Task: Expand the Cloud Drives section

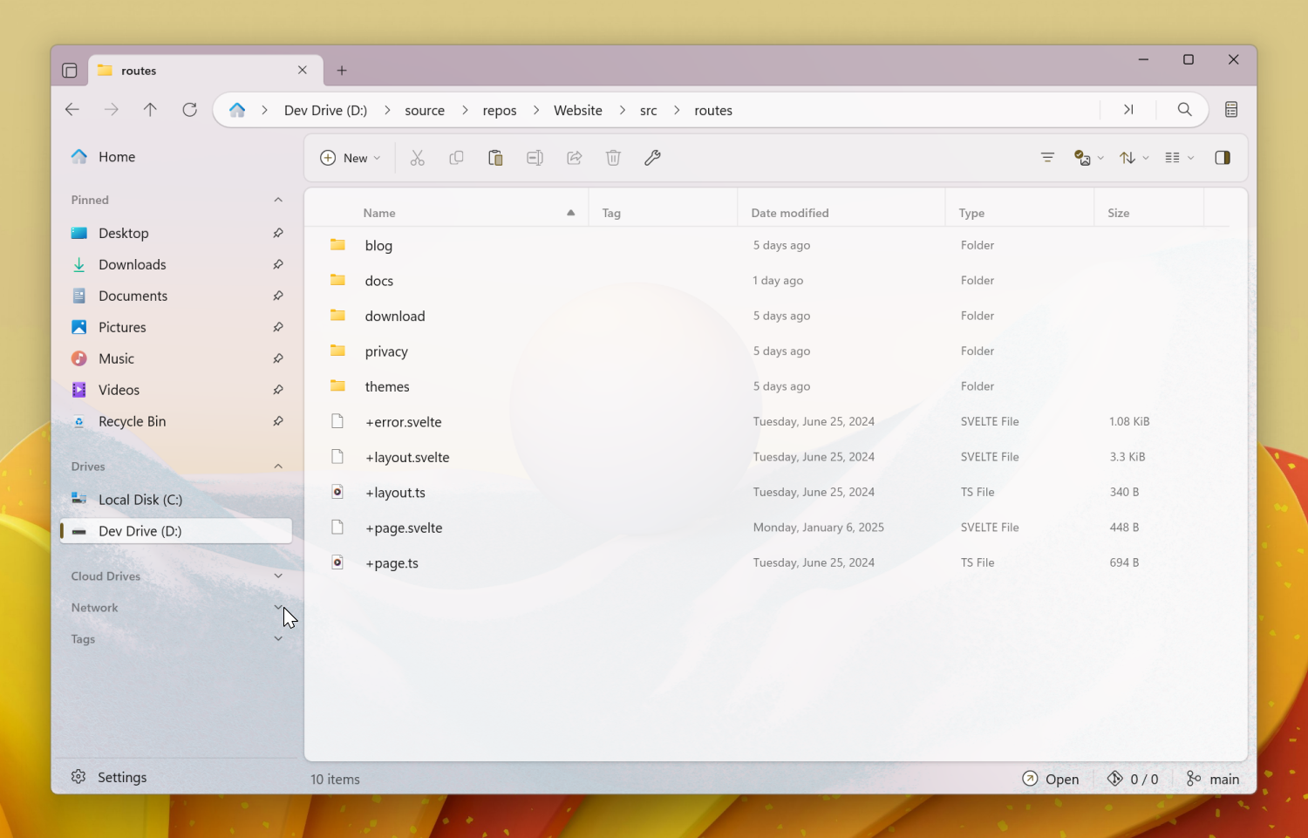Action: click(278, 576)
